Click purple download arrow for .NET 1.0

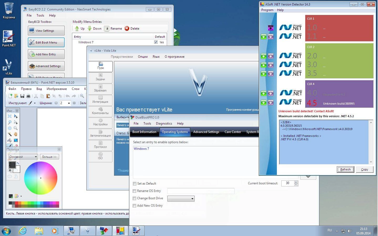(x=271, y=28)
